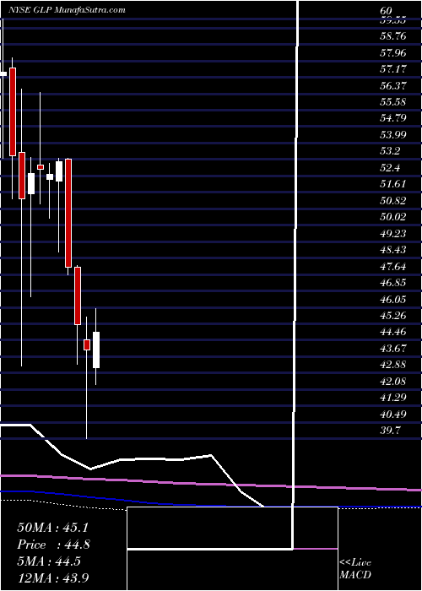Screen dimensions: 422x591
Task: Click the 39.7 price axis label
Action: click(390, 431)
